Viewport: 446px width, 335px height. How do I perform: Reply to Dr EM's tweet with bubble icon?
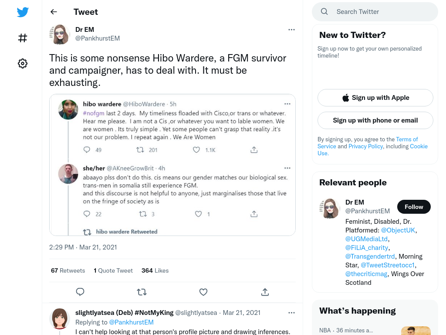(80, 292)
